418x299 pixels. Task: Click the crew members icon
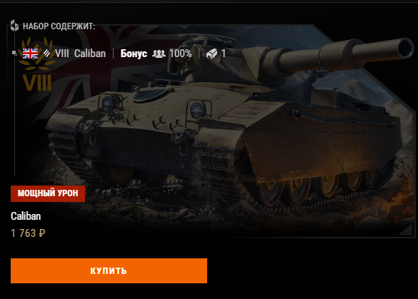[x=159, y=54]
